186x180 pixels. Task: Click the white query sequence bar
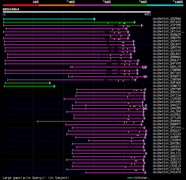77,12
